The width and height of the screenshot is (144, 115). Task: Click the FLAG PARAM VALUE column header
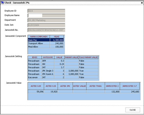point(88,57)
